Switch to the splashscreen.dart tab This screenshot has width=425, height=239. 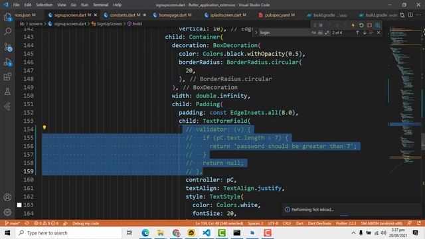click(228, 15)
